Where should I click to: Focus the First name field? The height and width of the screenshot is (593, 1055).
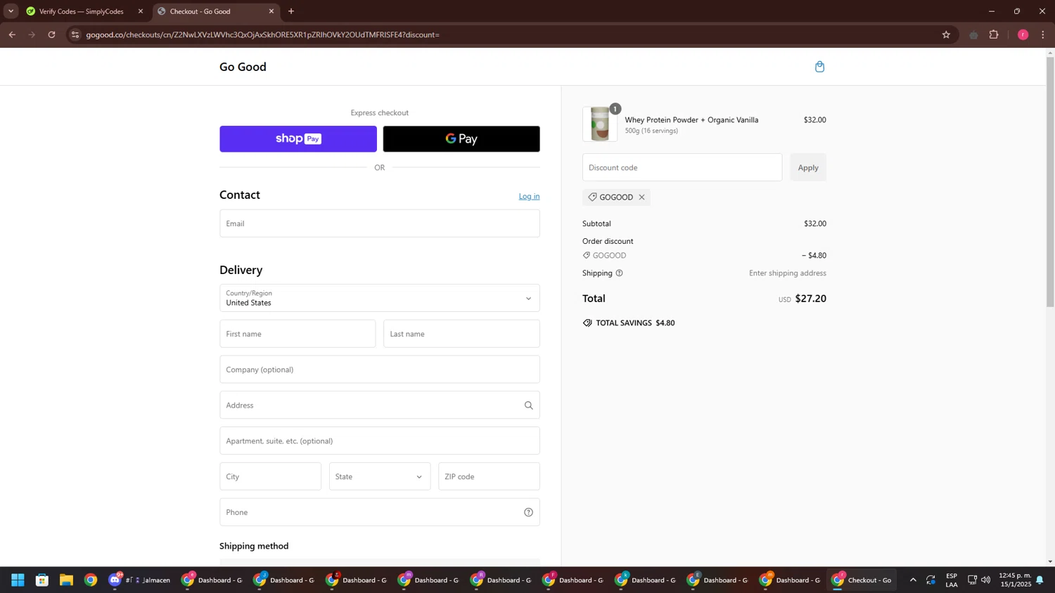(x=298, y=334)
